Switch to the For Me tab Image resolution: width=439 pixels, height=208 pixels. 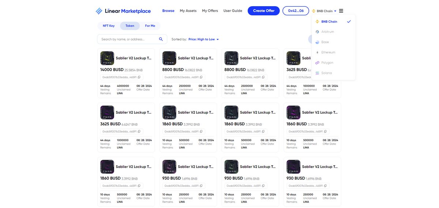pyautogui.click(x=150, y=26)
